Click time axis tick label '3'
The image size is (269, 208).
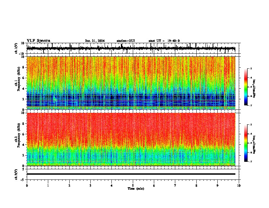(x=90, y=186)
